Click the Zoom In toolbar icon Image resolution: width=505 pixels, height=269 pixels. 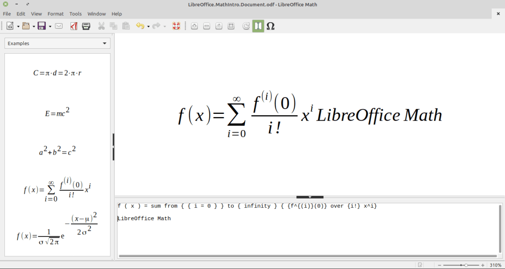tap(194, 26)
